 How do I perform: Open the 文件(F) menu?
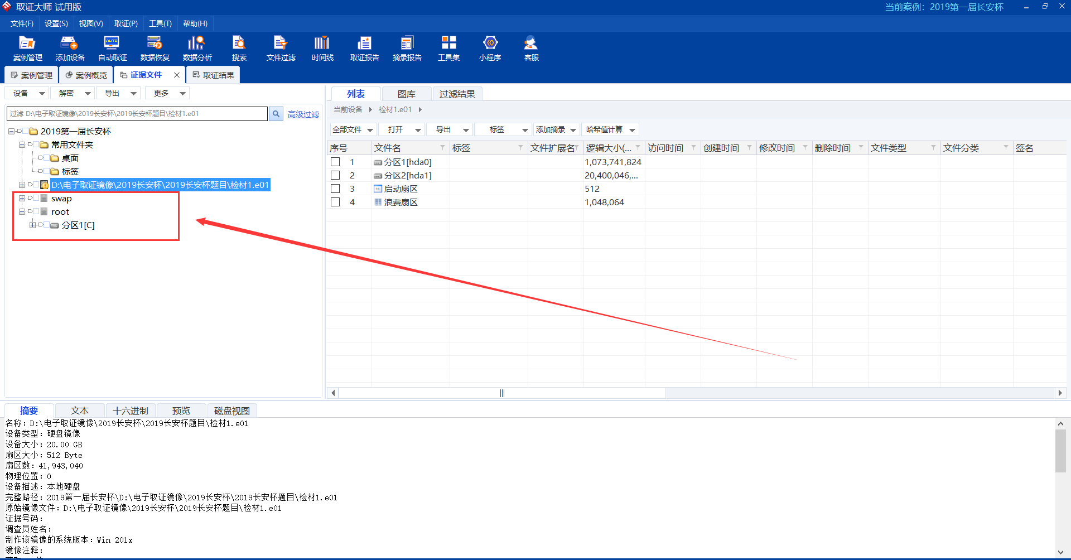tap(22, 23)
